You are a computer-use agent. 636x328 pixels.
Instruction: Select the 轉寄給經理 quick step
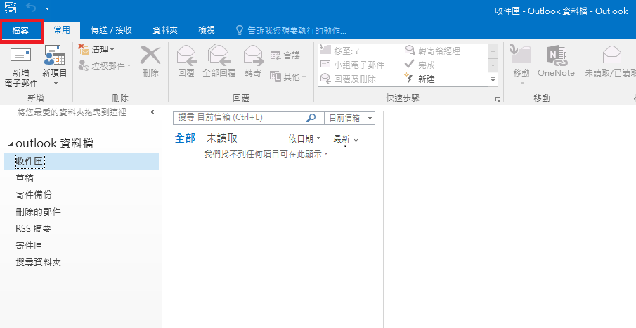pos(432,51)
